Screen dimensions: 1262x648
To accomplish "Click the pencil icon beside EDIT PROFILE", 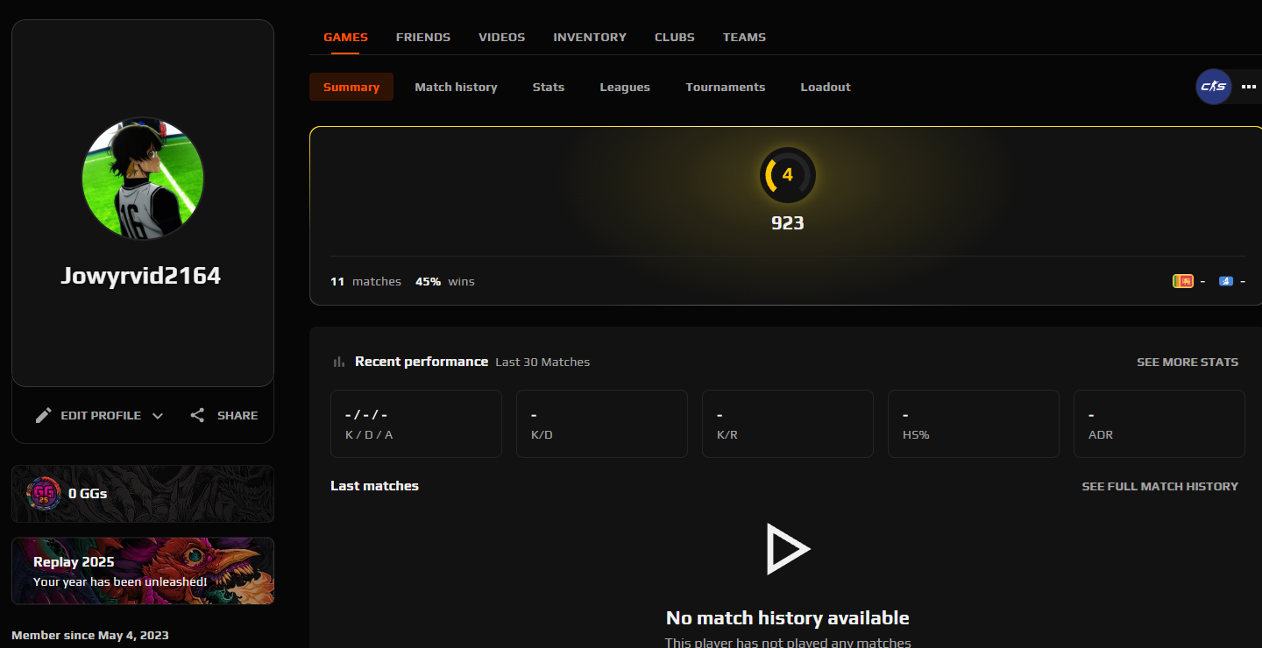I will 43,414.
